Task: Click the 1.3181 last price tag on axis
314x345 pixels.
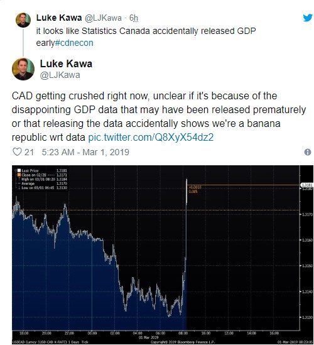Action: [306, 185]
